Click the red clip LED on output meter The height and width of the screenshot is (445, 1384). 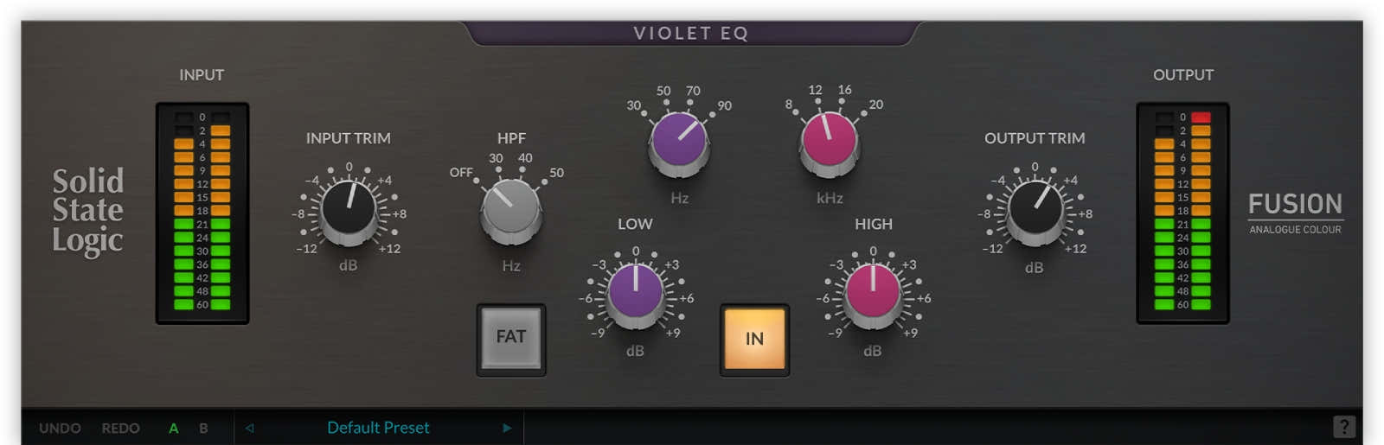pyautogui.click(x=1201, y=118)
